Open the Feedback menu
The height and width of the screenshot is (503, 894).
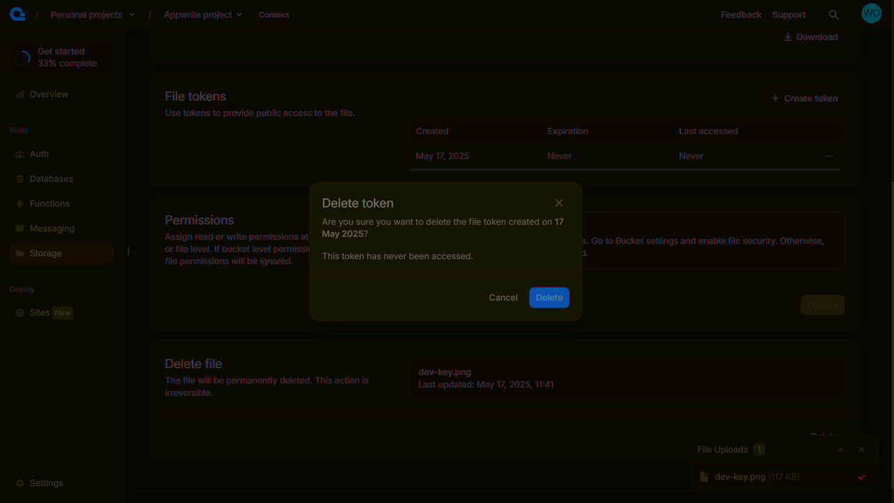pos(740,14)
